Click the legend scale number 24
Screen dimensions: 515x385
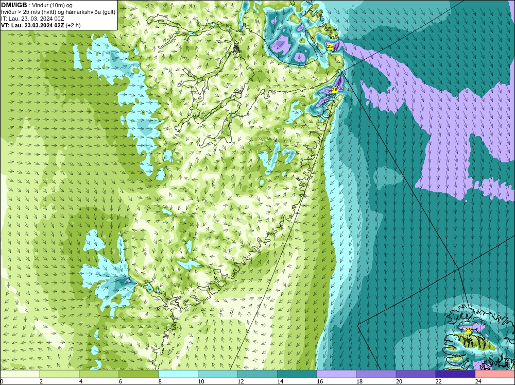(x=478, y=381)
